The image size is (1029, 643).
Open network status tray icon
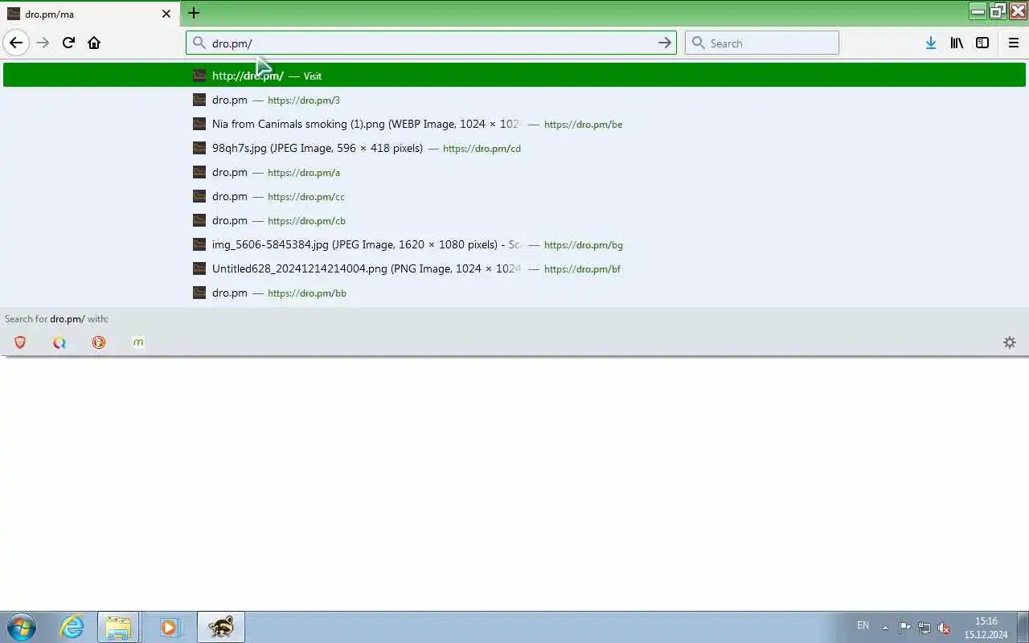pos(924,628)
